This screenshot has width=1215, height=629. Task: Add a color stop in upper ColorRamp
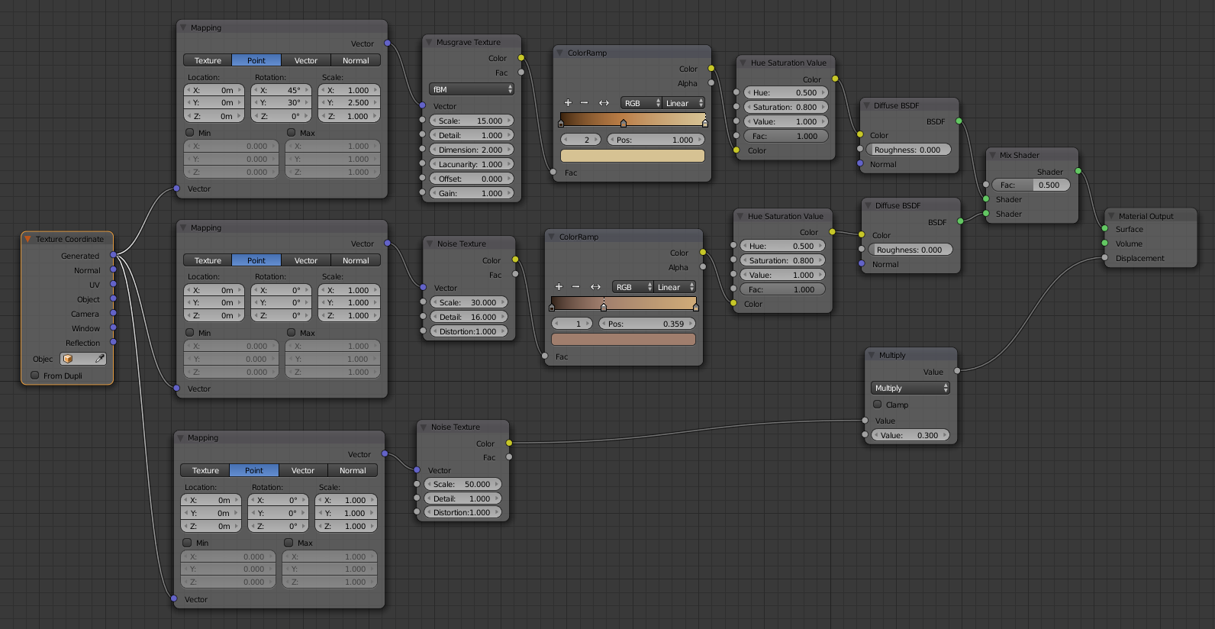coord(568,103)
